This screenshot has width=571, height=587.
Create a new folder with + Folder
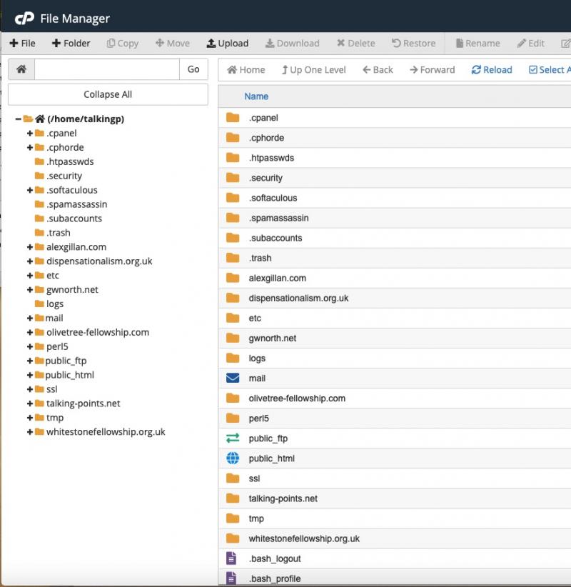(71, 44)
